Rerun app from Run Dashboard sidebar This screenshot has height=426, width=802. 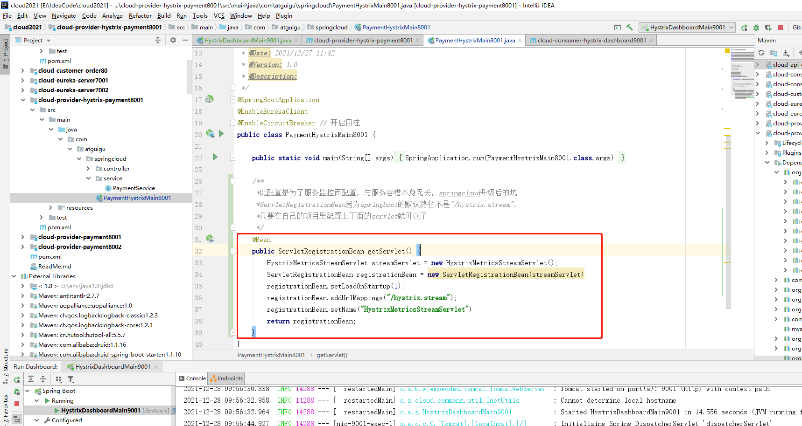(17, 379)
